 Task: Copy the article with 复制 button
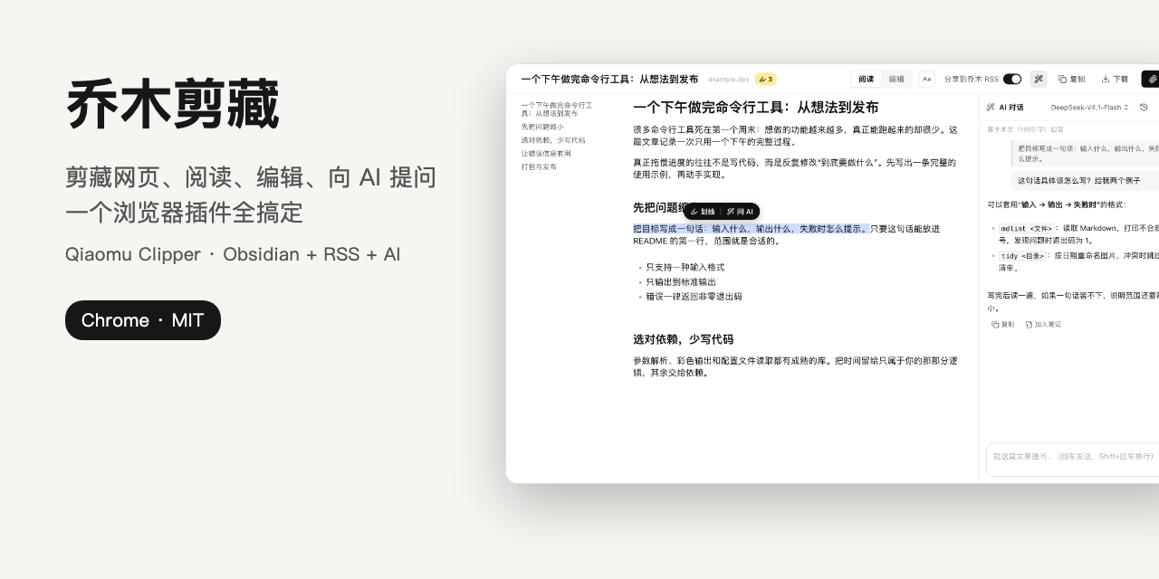(x=1072, y=79)
